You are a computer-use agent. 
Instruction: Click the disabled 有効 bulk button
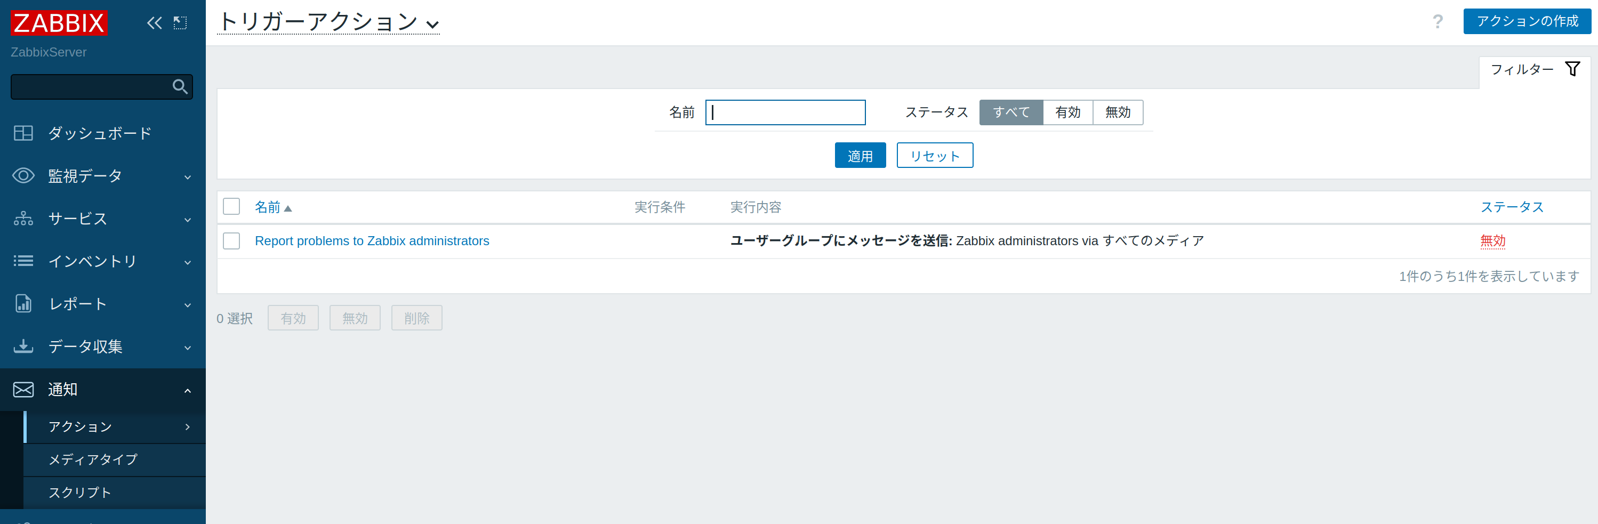point(293,318)
